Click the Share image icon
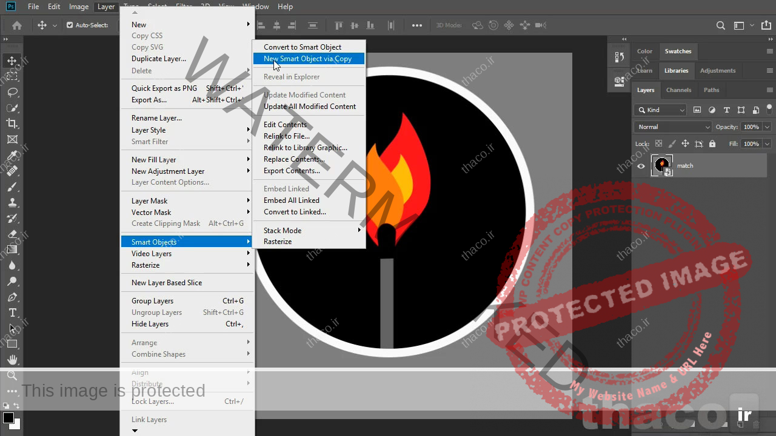776x436 pixels. tap(767, 25)
